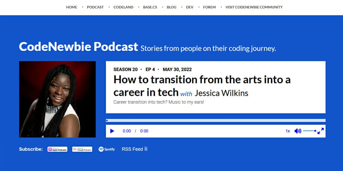
Task: Open the BASE.CS menu item
Action: tap(150, 7)
